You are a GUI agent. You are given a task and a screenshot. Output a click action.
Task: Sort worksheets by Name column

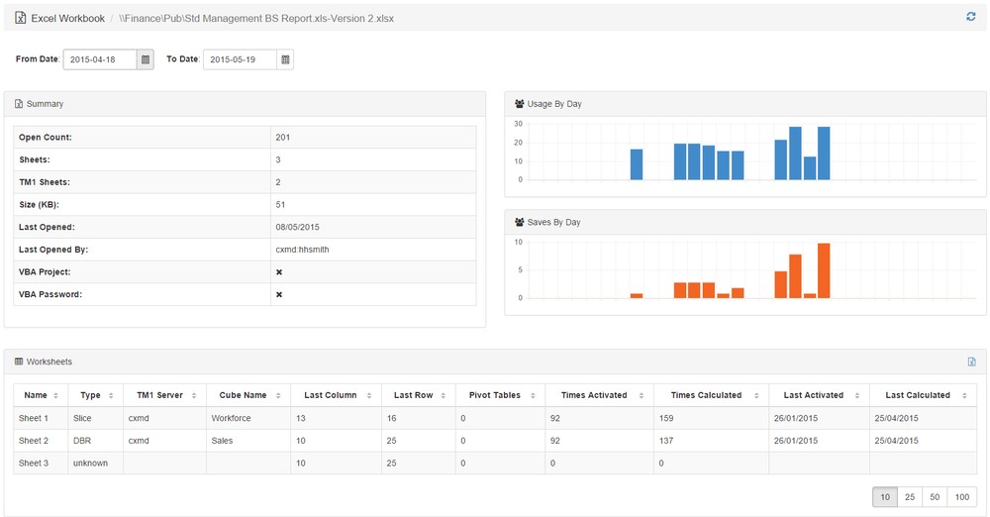(x=42, y=395)
